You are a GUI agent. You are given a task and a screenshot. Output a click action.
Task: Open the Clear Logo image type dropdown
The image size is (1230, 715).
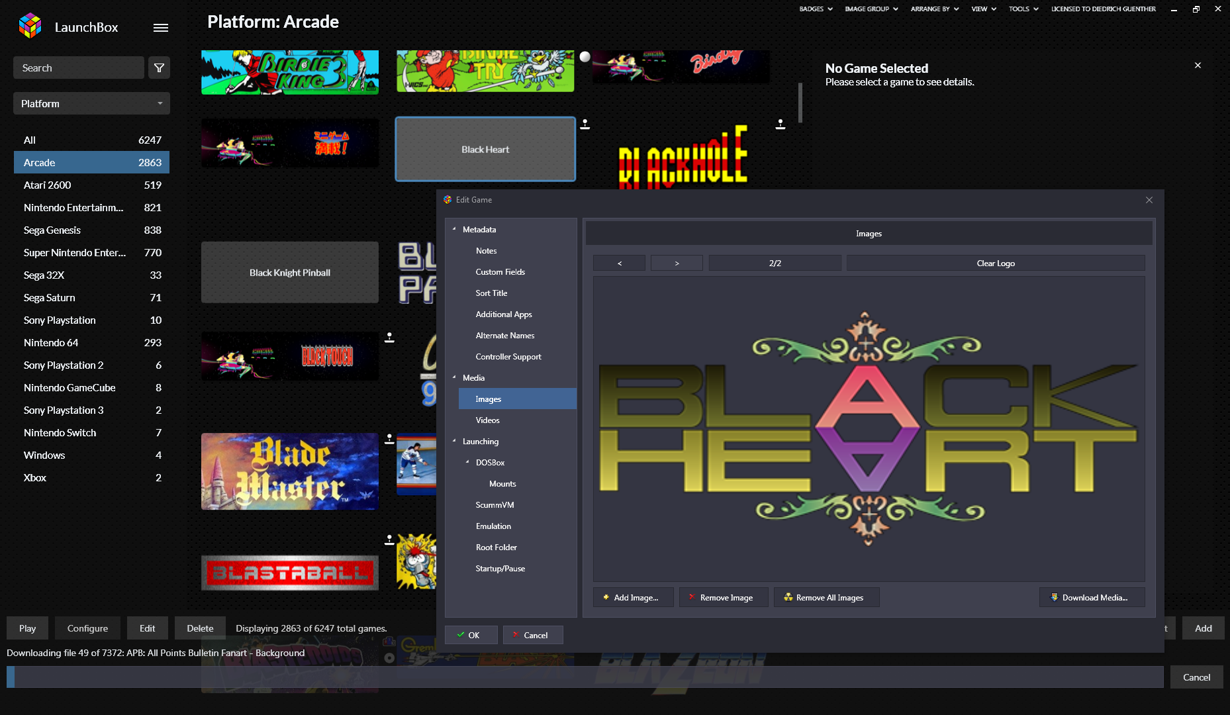point(996,263)
